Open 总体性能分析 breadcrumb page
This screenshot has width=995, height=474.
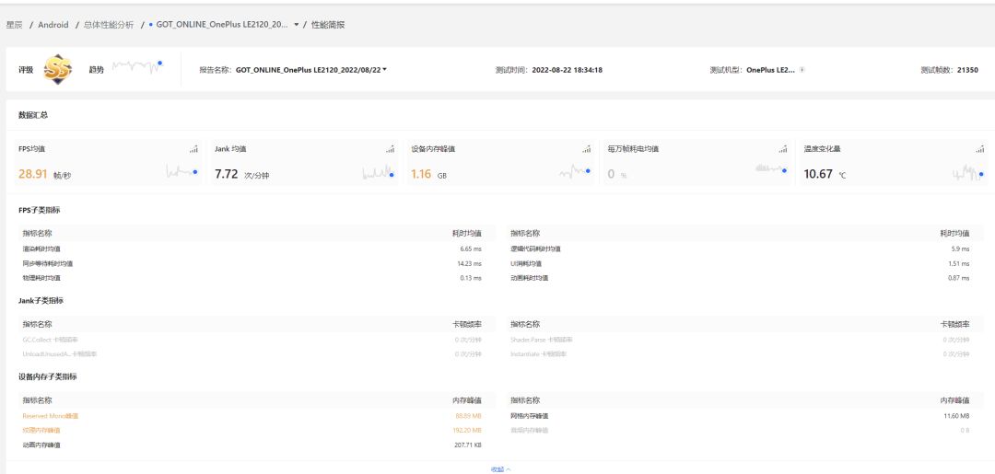(x=108, y=25)
